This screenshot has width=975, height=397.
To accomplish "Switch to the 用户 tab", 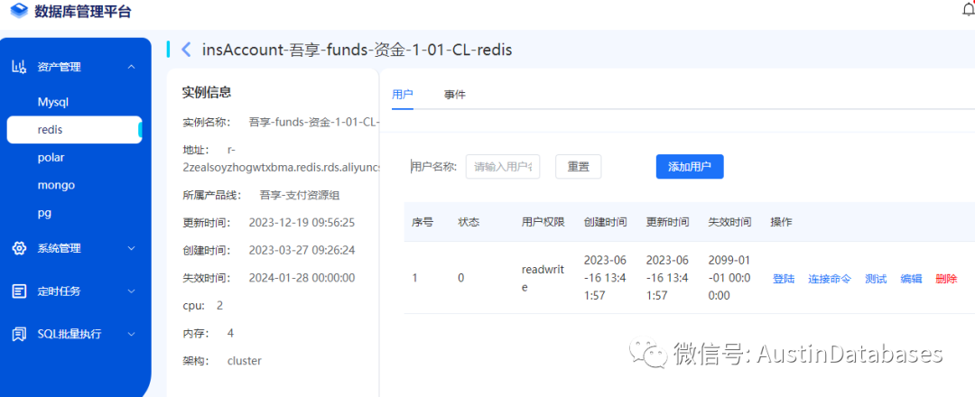I will coord(403,95).
